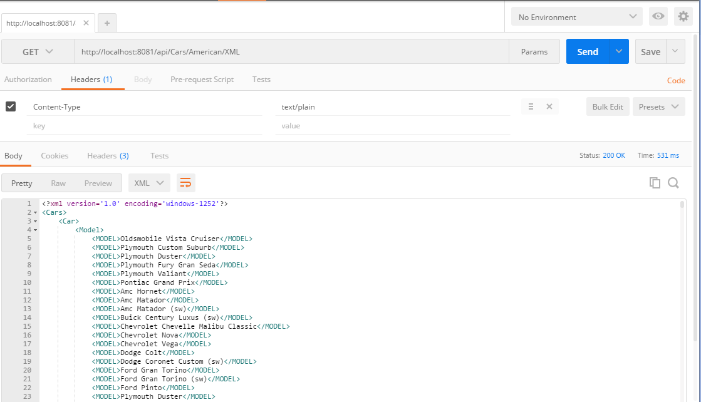
Task: Click the Code link to generate snippets
Action: click(676, 81)
